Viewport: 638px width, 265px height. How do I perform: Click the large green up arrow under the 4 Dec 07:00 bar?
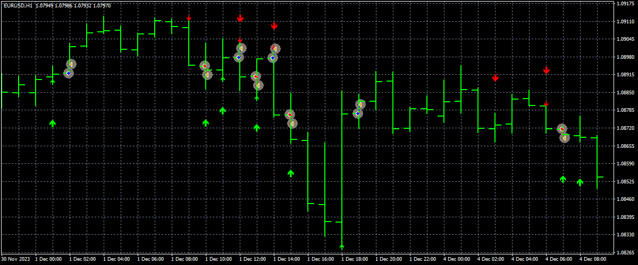(x=563, y=179)
